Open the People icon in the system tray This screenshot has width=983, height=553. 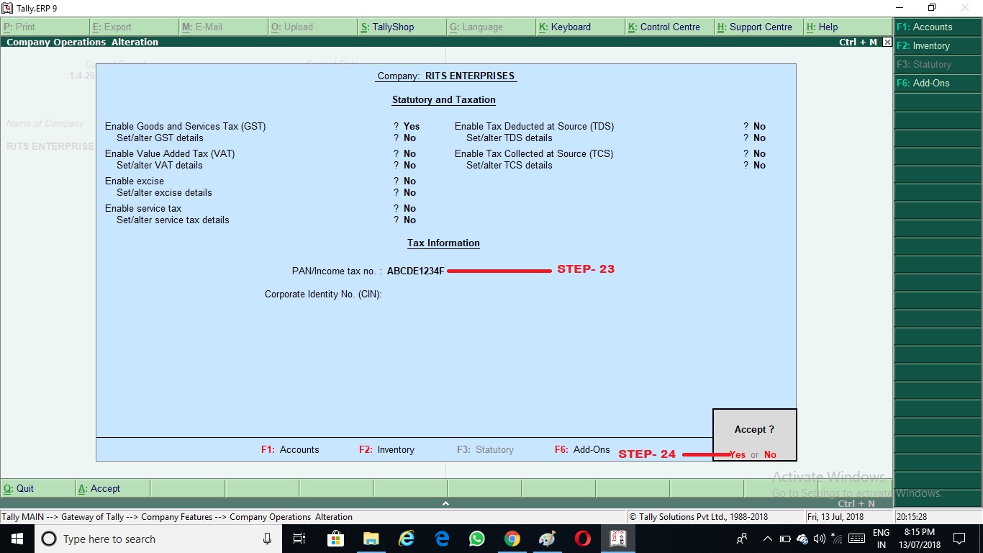(742, 539)
